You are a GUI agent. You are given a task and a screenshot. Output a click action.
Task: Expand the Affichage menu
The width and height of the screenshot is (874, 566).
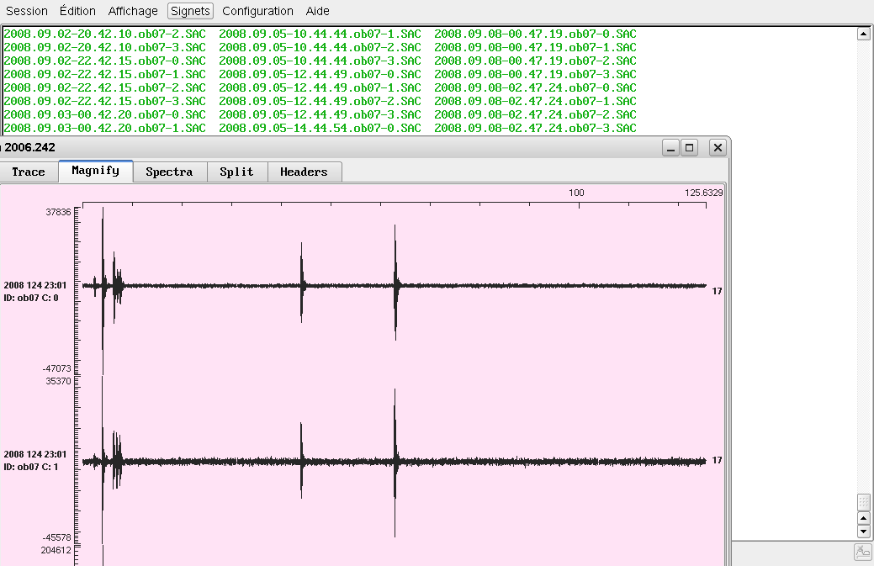[x=133, y=11]
